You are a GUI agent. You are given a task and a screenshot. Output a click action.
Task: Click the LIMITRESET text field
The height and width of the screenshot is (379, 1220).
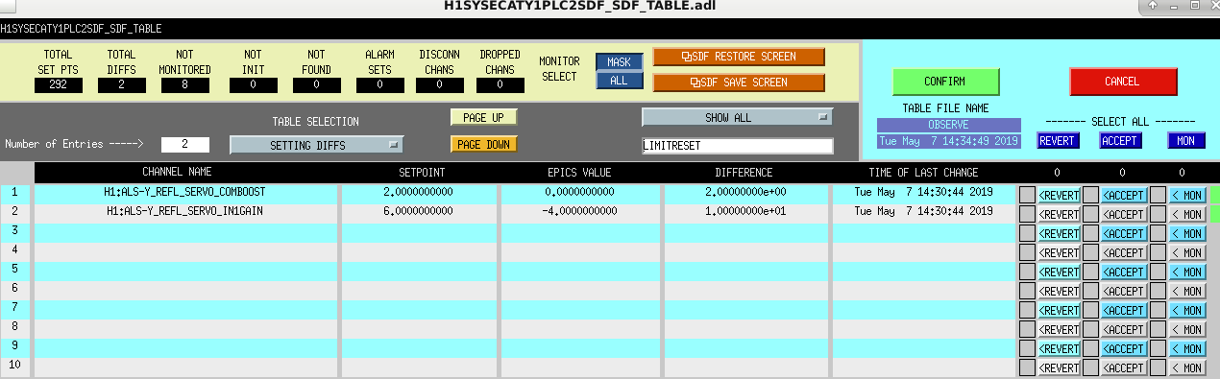point(737,146)
